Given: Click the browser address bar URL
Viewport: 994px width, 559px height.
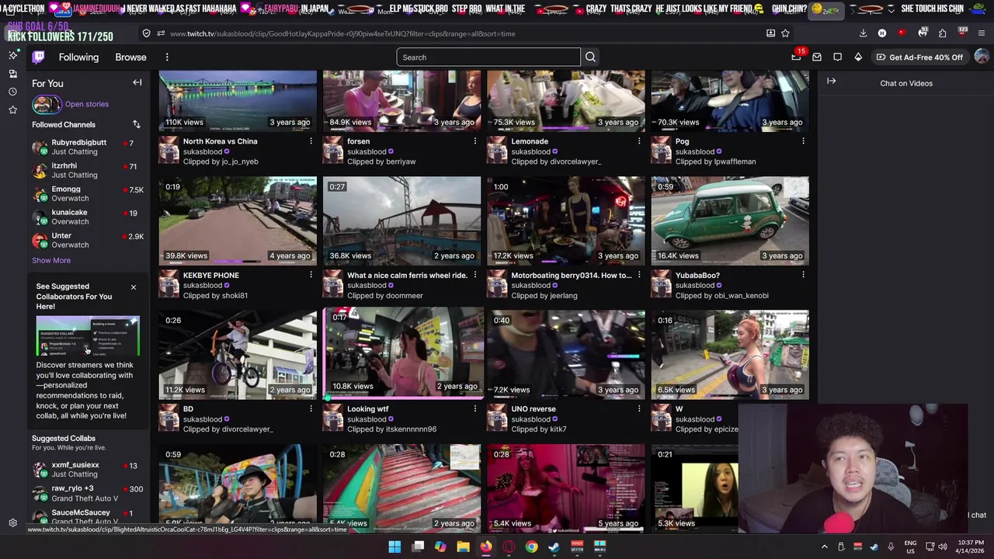Looking at the screenshot, I should click(x=342, y=33).
